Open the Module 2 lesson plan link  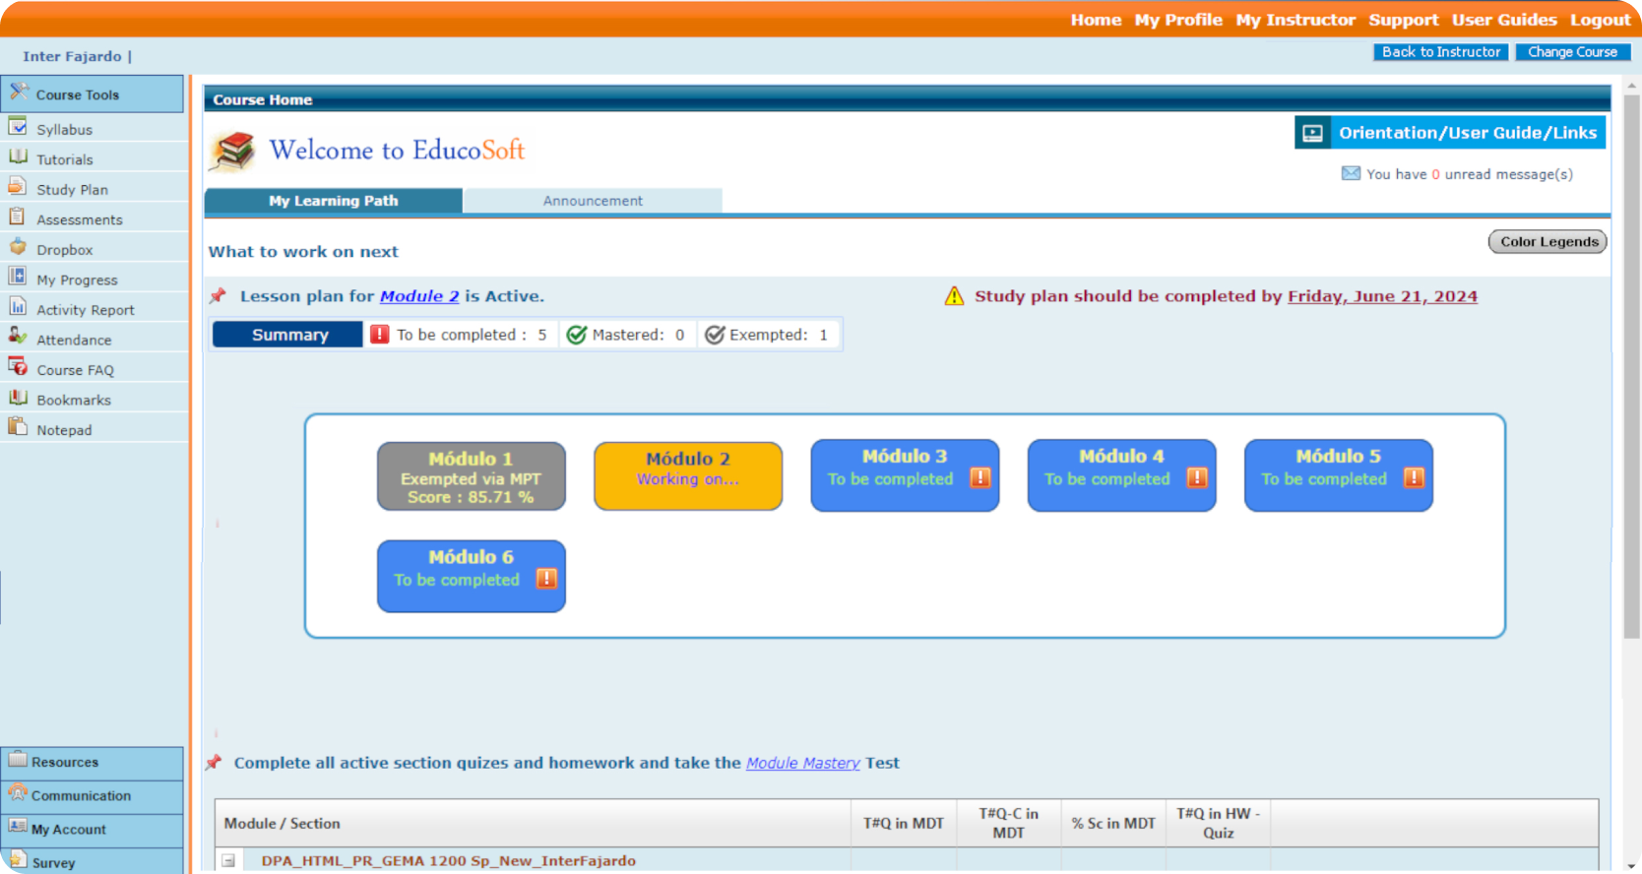coord(419,296)
